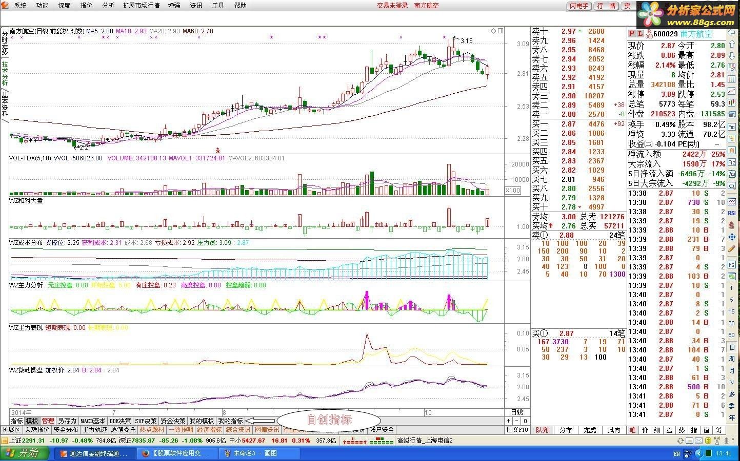Select yearly 年 period in sidebar
Image resolution: width=740 pixels, height=461 pixels.
pos(732,417)
